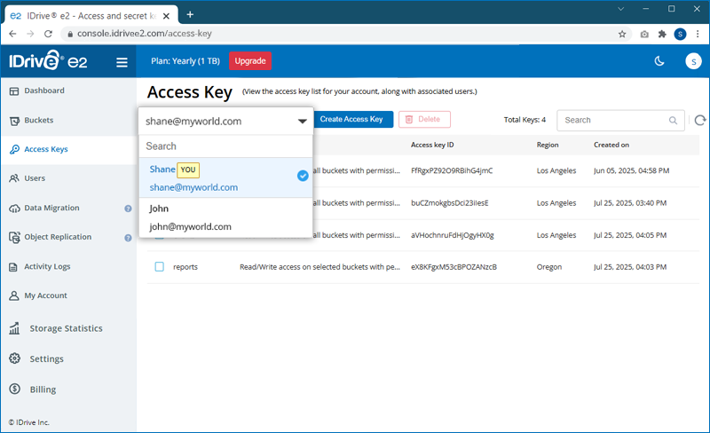
Task: Open browser extensions puzzle icon
Action: pos(662,34)
